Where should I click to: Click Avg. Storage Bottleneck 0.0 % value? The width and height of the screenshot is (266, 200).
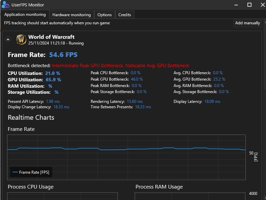224,92
